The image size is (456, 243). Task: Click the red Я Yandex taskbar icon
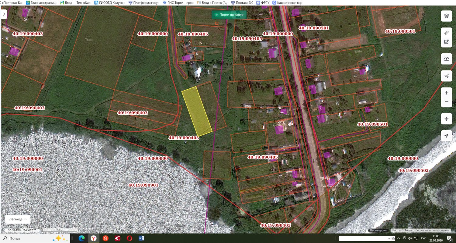[x=105, y=238]
